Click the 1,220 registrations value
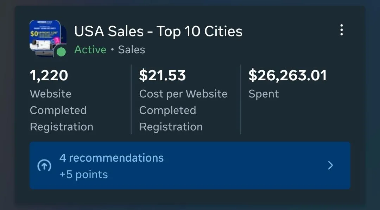This screenshot has height=210, width=380. point(49,75)
